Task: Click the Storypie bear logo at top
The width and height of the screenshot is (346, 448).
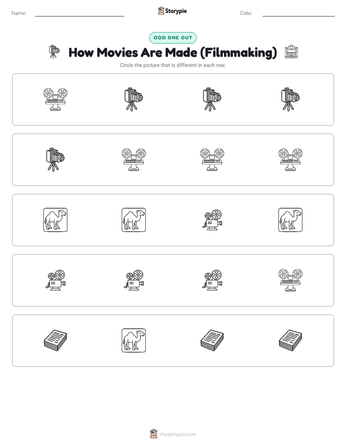Action: [x=161, y=11]
